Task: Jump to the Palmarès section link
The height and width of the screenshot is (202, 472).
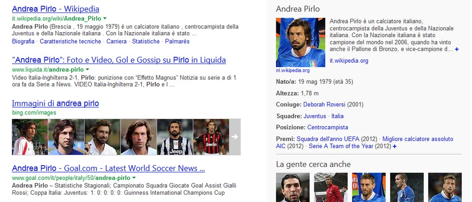Action: [177, 41]
